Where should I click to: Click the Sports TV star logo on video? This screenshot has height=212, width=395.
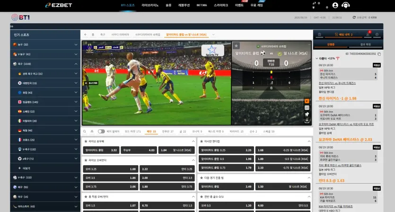point(212,51)
